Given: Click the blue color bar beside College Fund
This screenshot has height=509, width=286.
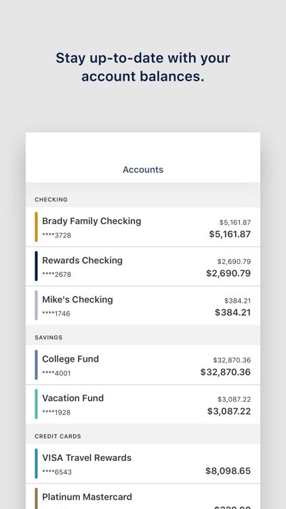Looking at the screenshot, I should coord(37,365).
